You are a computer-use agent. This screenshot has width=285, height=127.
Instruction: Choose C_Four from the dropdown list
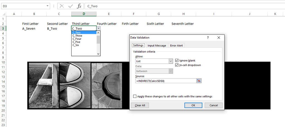(x=77, y=39)
